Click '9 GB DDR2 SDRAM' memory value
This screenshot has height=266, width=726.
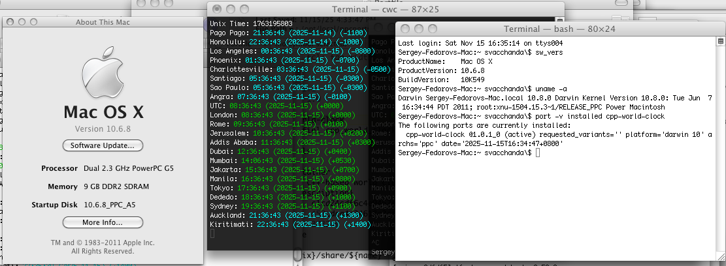click(116, 186)
